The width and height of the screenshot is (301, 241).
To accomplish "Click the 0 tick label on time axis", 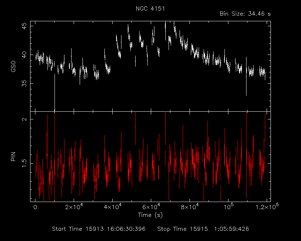I will pyautogui.click(x=35, y=207).
